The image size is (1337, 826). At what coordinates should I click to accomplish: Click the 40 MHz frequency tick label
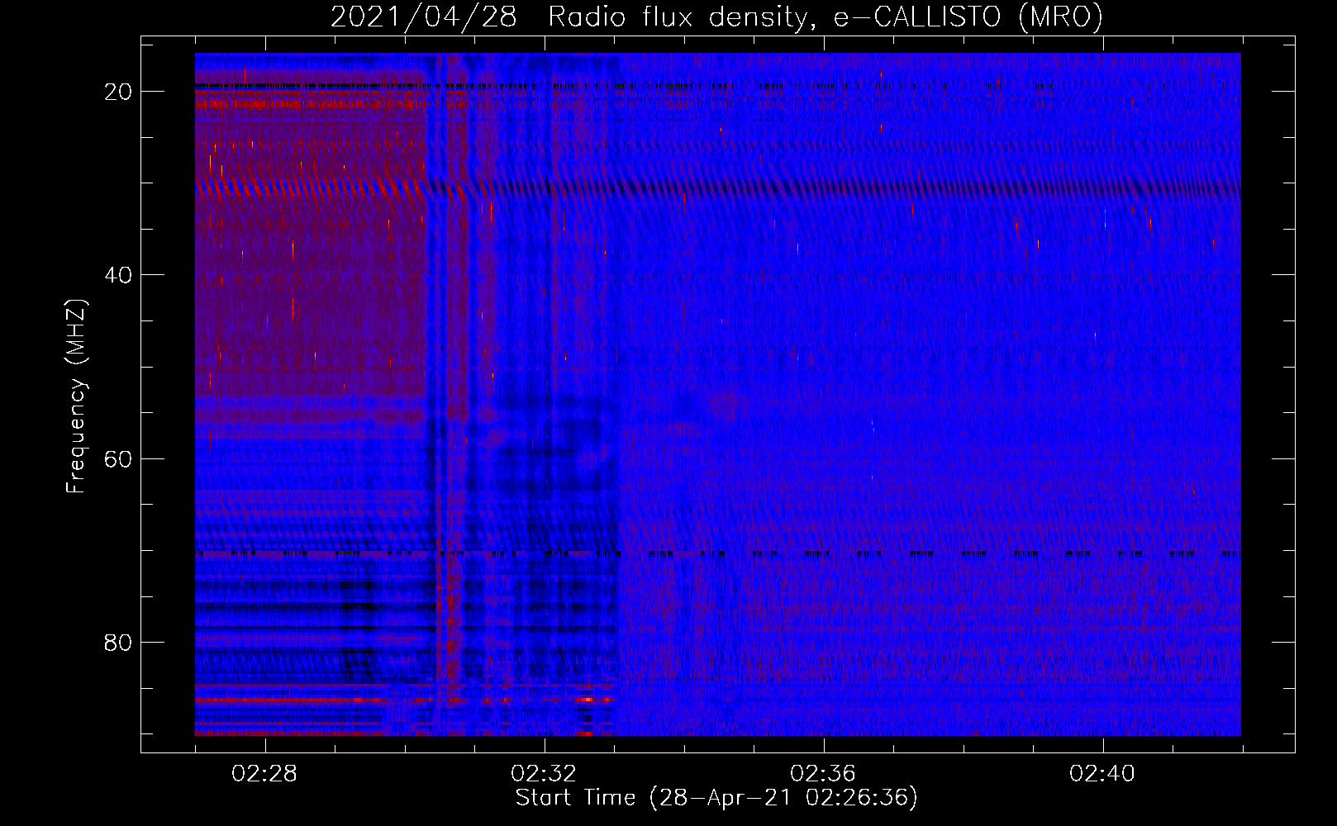click(118, 275)
